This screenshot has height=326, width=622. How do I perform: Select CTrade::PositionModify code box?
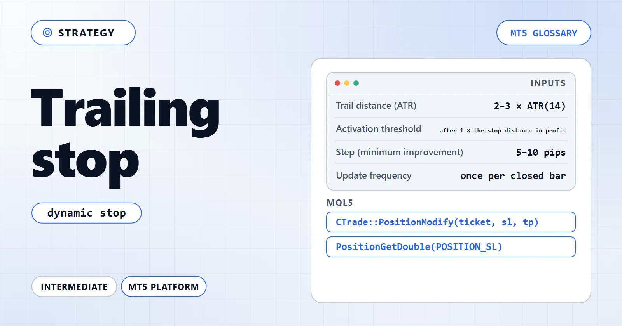click(x=451, y=222)
